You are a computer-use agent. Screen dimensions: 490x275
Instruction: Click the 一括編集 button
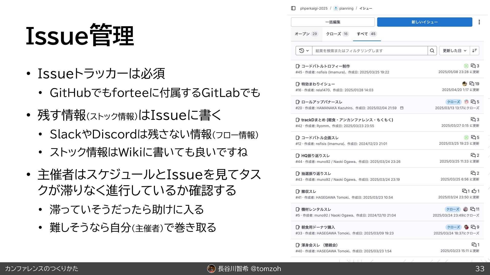coord(333,22)
